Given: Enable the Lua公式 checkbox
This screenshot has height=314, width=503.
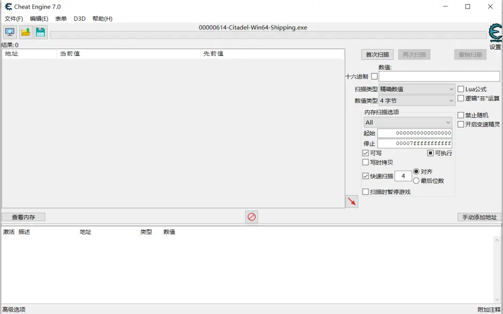Looking at the screenshot, I should pyautogui.click(x=461, y=89).
